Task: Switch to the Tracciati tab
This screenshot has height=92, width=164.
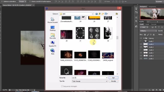Action: point(153,24)
